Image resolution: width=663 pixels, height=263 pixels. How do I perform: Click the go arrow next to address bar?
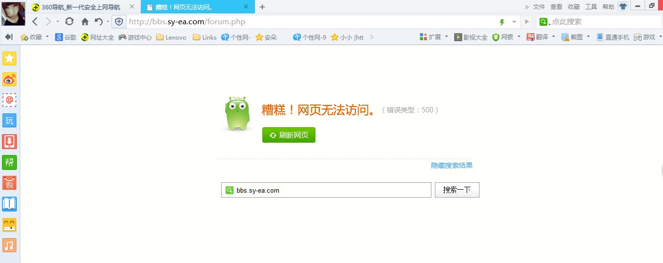[x=527, y=22]
